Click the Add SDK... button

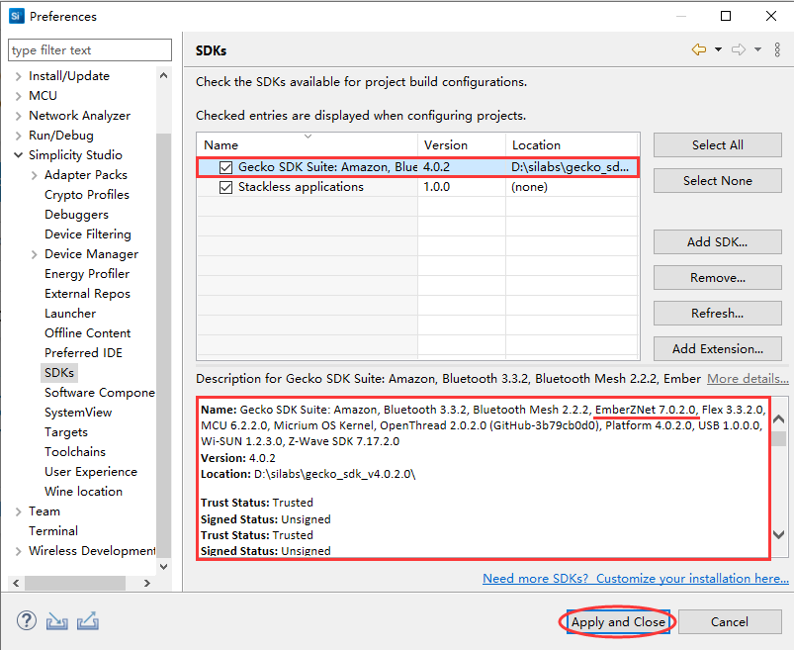point(717,241)
